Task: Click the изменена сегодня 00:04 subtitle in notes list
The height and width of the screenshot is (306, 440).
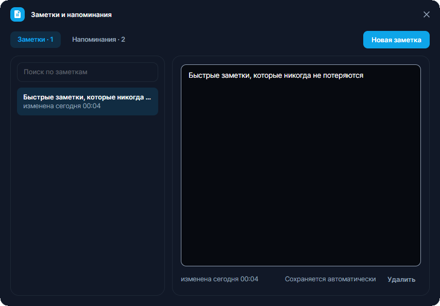Action: tap(62, 106)
